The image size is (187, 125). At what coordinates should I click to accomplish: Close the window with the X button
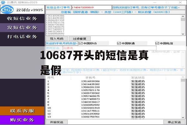point(180,2)
